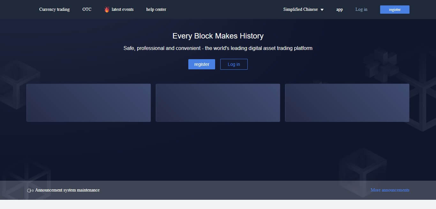Click the platform tagline text
The image size is (436, 209).
point(218,48)
